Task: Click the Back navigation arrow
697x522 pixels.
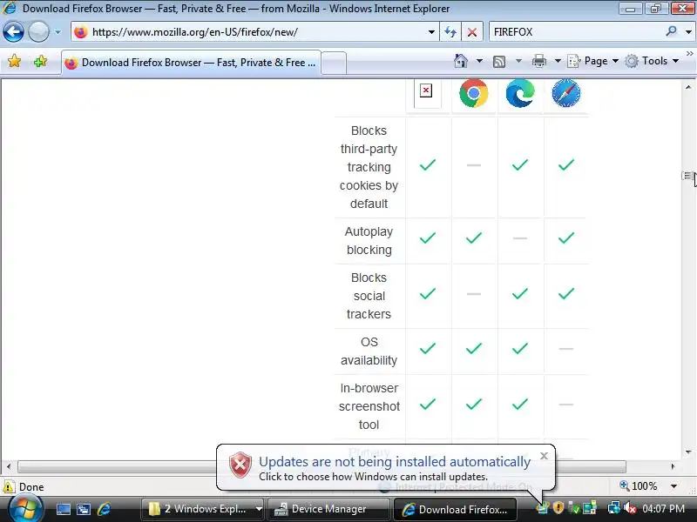Action: 13,32
